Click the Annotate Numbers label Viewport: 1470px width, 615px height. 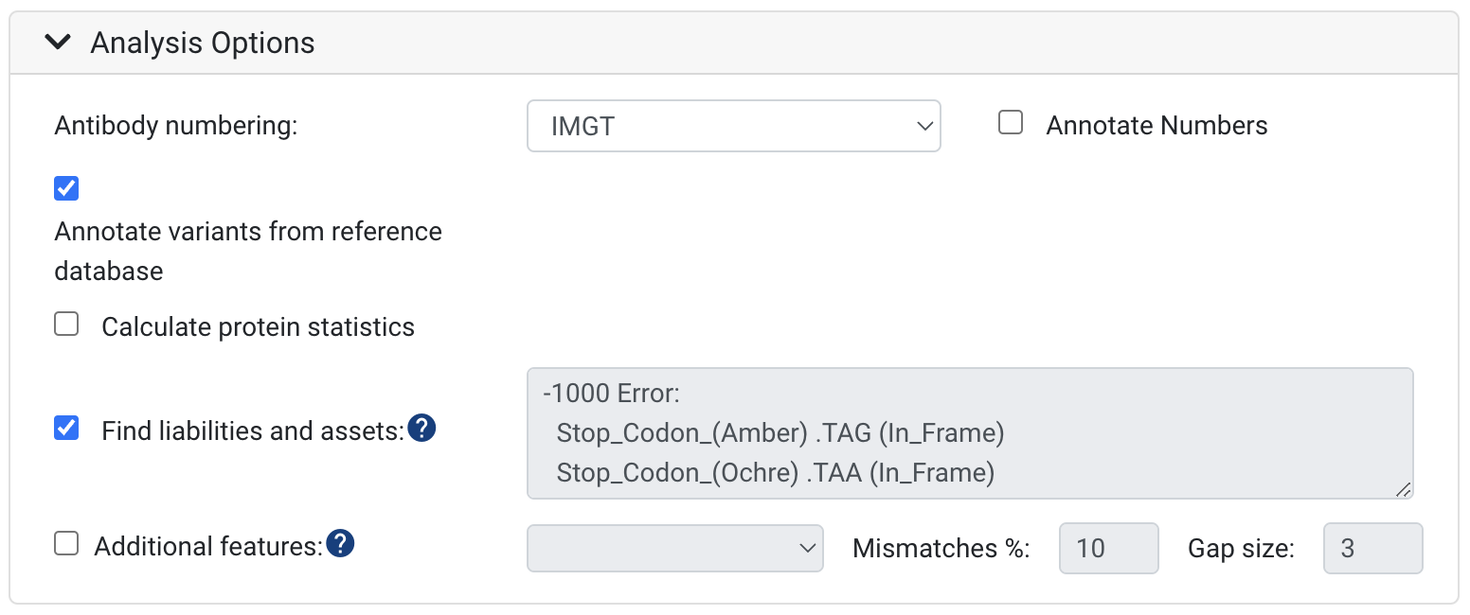point(1156,126)
